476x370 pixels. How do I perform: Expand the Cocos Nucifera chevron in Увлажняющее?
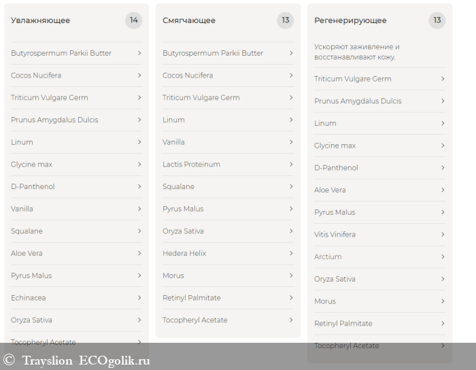139,75
